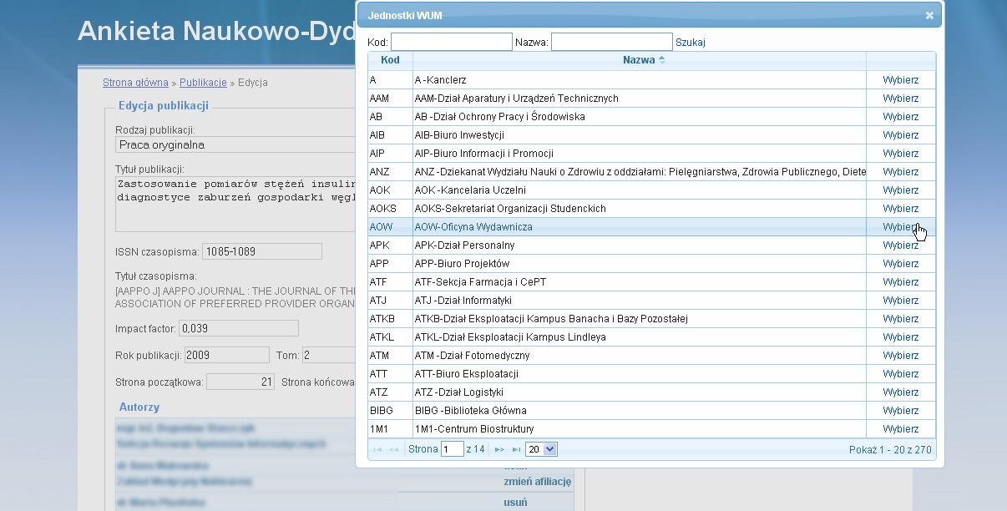The width and height of the screenshot is (1007, 511).
Task: Click the Tytuł publikacji text area
Action: [235, 203]
